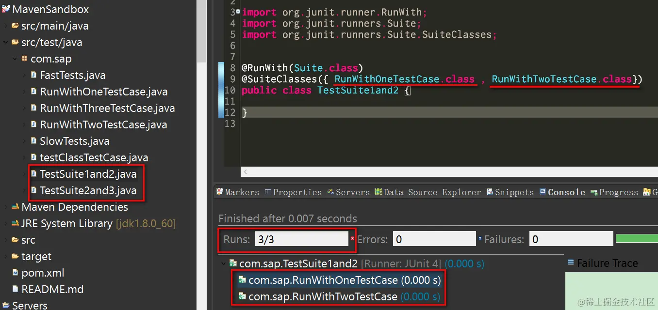Select TestSuite2and3.java file
This screenshot has height=310, width=658.
coord(88,190)
